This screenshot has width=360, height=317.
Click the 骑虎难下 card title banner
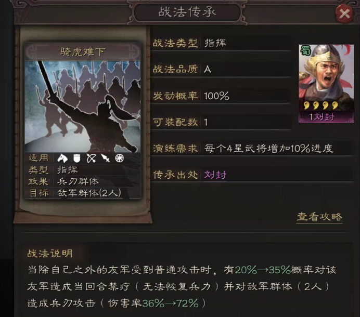click(x=82, y=52)
